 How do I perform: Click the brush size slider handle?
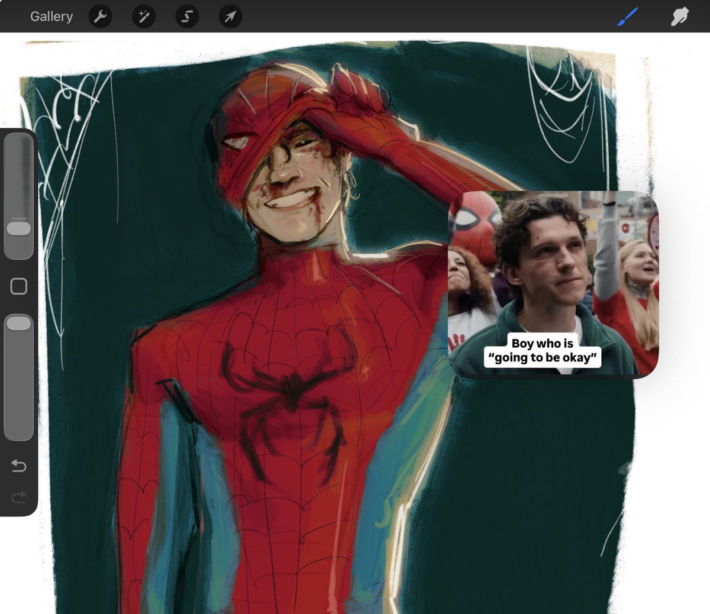click(x=19, y=228)
